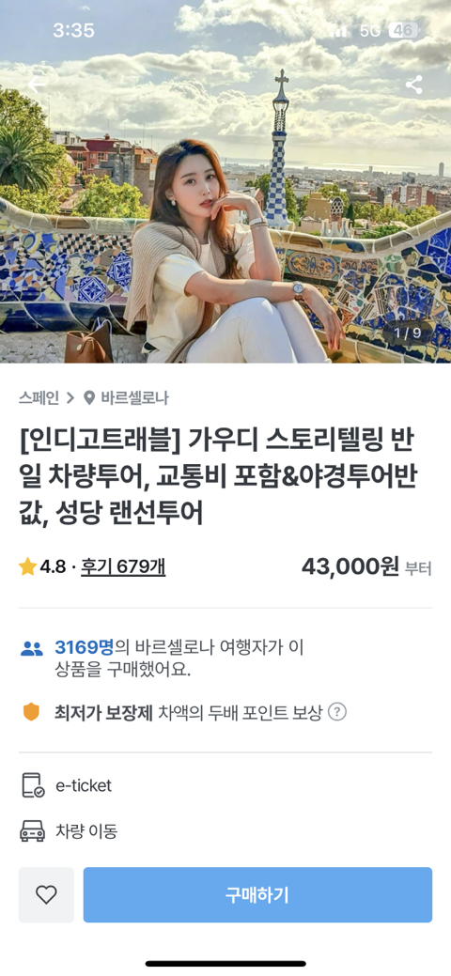Screen dimensions: 451x976
Task: Select the 바르셀로나 location breadcrumb
Action: point(134,397)
